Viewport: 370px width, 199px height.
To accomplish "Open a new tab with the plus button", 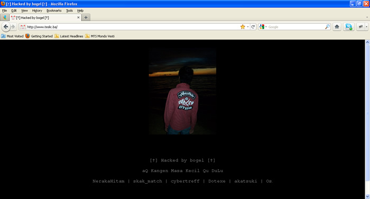I will [x=86, y=17].
